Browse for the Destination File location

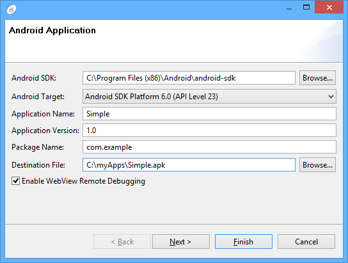point(317,165)
